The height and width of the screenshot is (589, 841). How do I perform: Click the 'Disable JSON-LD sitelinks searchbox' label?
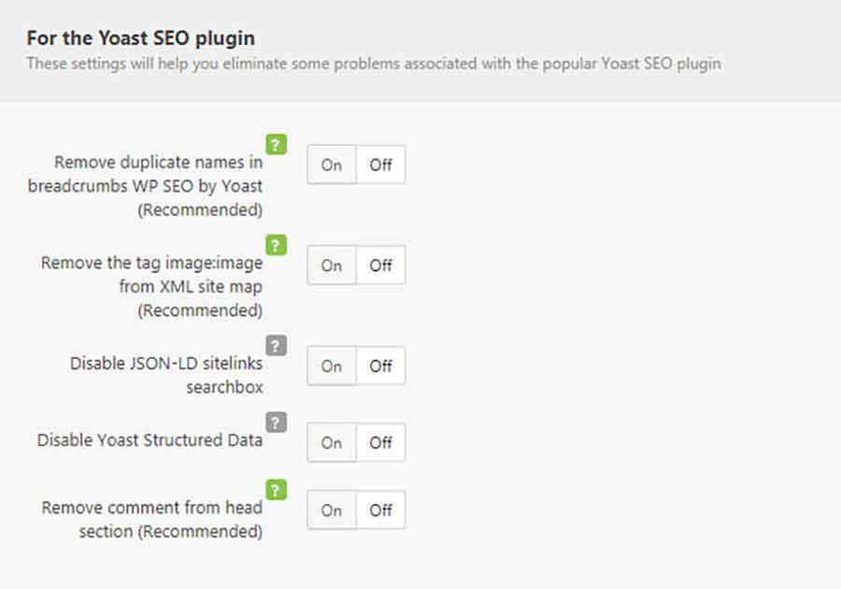click(x=166, y=375)
